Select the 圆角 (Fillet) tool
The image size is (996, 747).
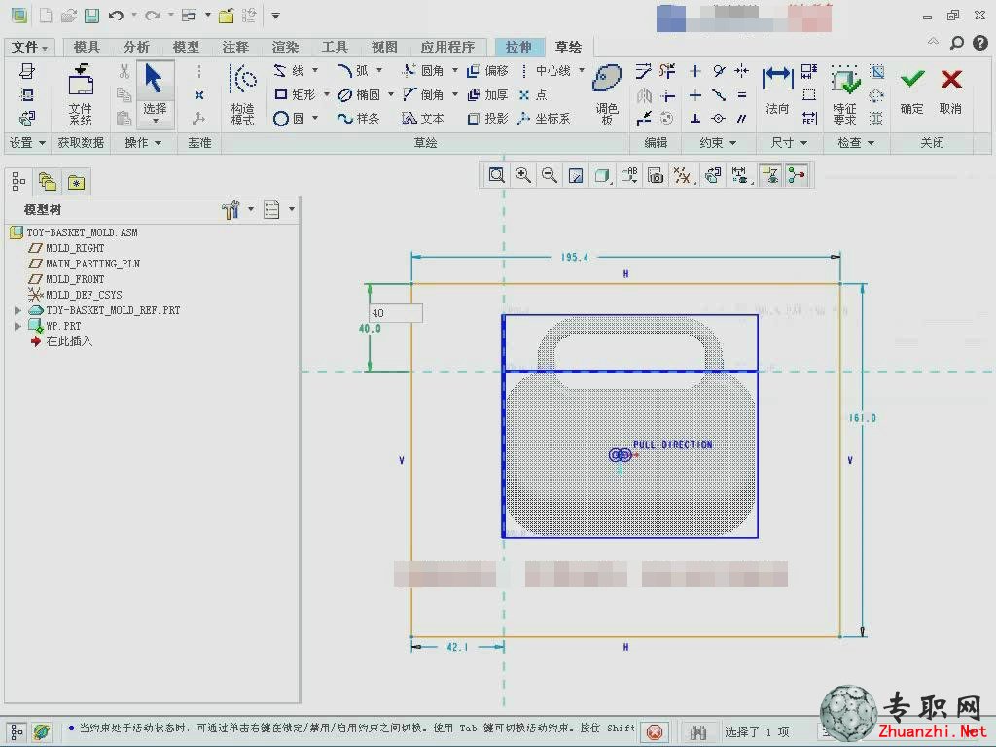coord(423,70)
